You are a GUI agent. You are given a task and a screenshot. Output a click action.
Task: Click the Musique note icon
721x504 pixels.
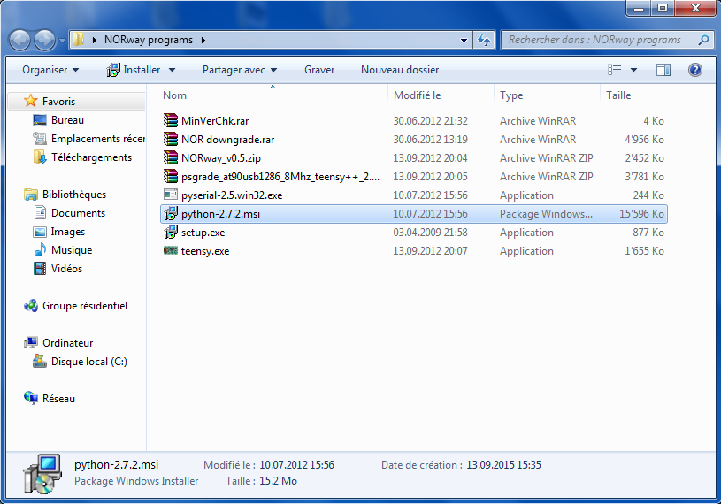click(40, 249)
